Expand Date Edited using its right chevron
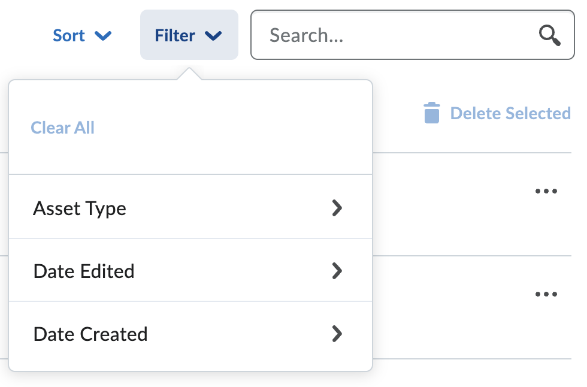Screen dimensions: 587x387 (x=337, y=271)
